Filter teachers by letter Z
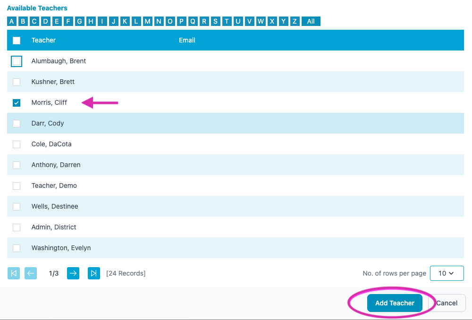Viewport: 472px width, 320px height. [x=295, y=21]
